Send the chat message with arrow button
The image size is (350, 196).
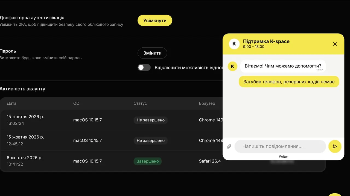coord(335,146)
